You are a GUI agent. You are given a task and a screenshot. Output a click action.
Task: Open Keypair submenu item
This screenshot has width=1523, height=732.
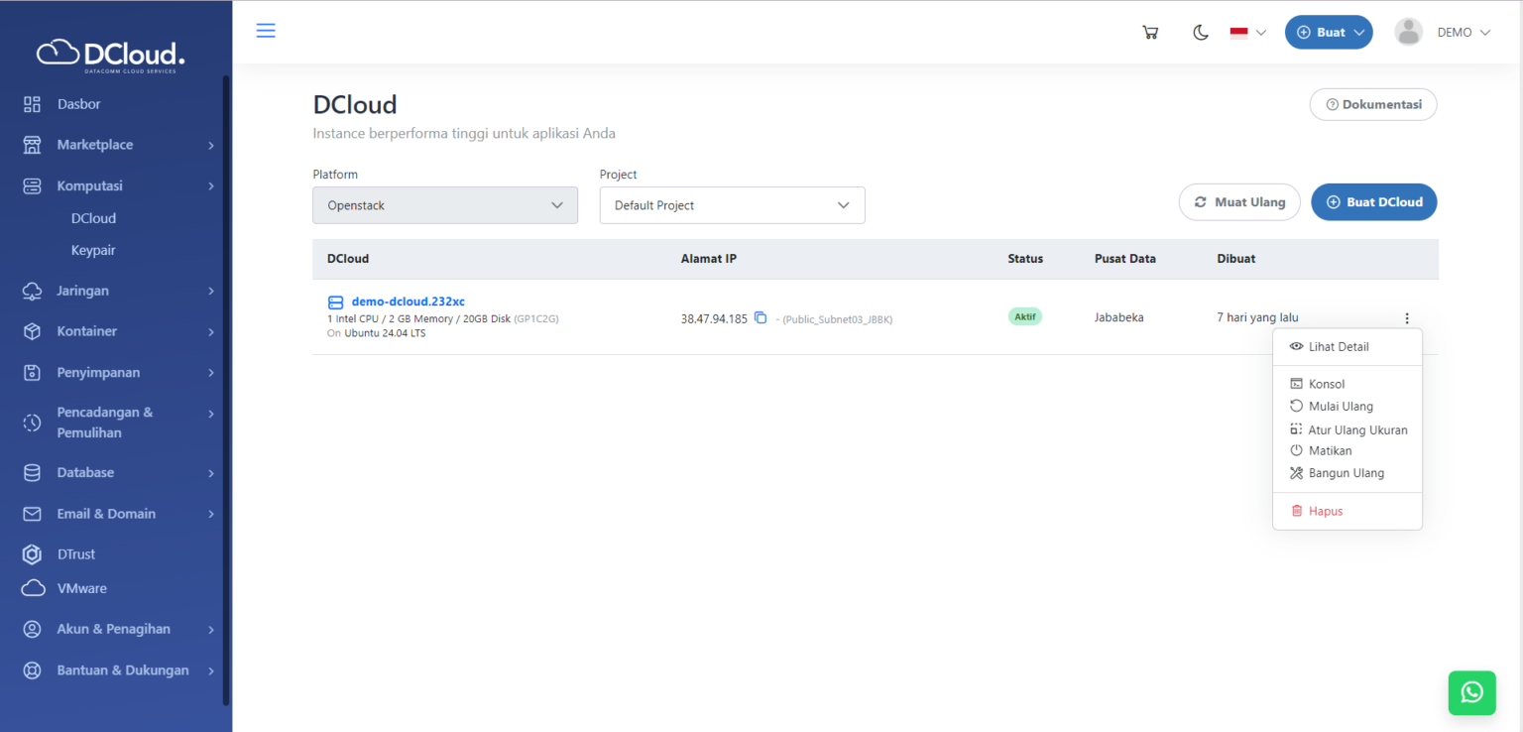[x=93, y=250]
